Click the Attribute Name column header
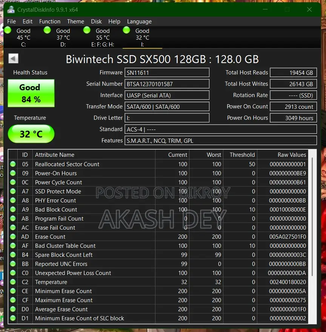The width and height of the screenshot is (326, 332). [x=94, y=155]
